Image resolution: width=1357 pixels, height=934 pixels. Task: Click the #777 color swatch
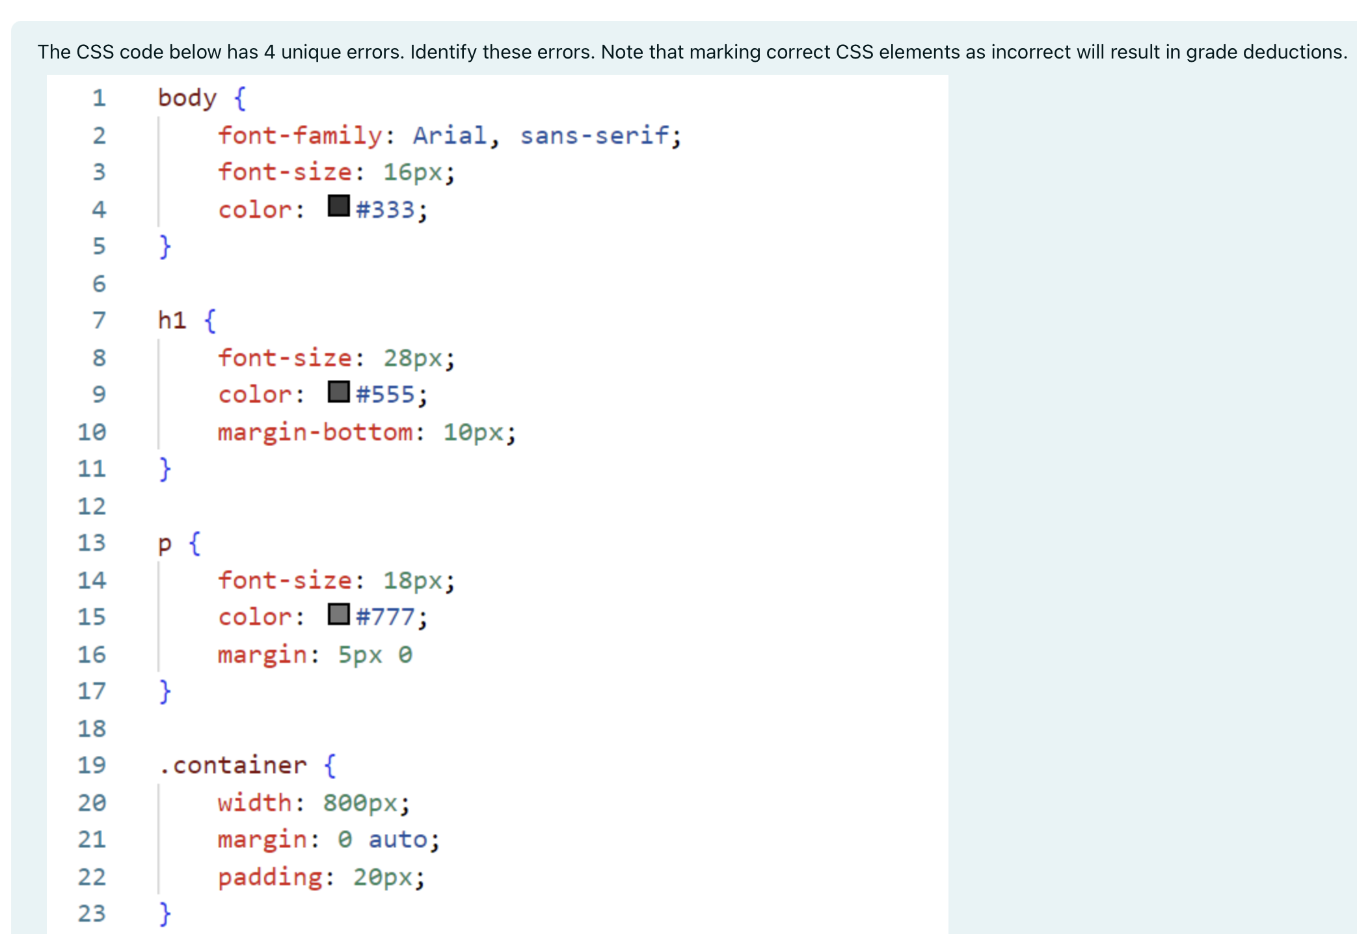point(338,614)
